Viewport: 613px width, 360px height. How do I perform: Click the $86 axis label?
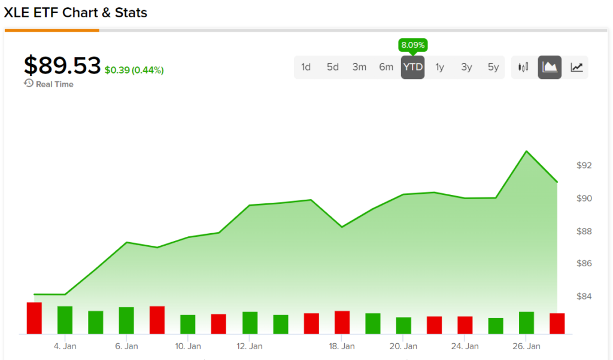pyautogui.click(x=584, y=264)
